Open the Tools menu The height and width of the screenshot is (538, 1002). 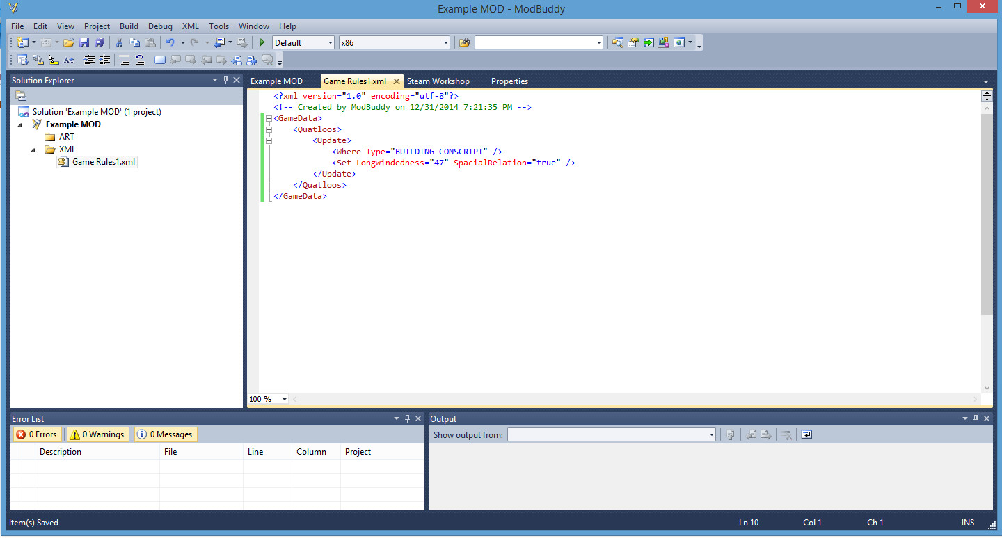coord(218,26)
